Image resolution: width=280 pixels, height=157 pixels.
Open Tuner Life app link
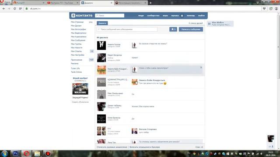point(75,68)
